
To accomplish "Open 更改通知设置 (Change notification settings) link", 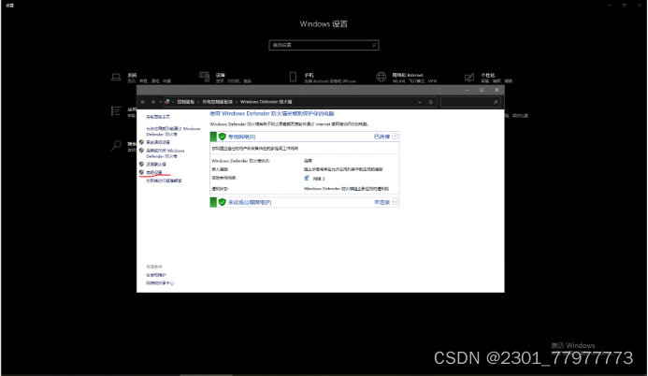I will point(158,142).
